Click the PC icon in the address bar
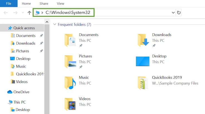Screen dimensions: 205x114 tap(37, 13)
